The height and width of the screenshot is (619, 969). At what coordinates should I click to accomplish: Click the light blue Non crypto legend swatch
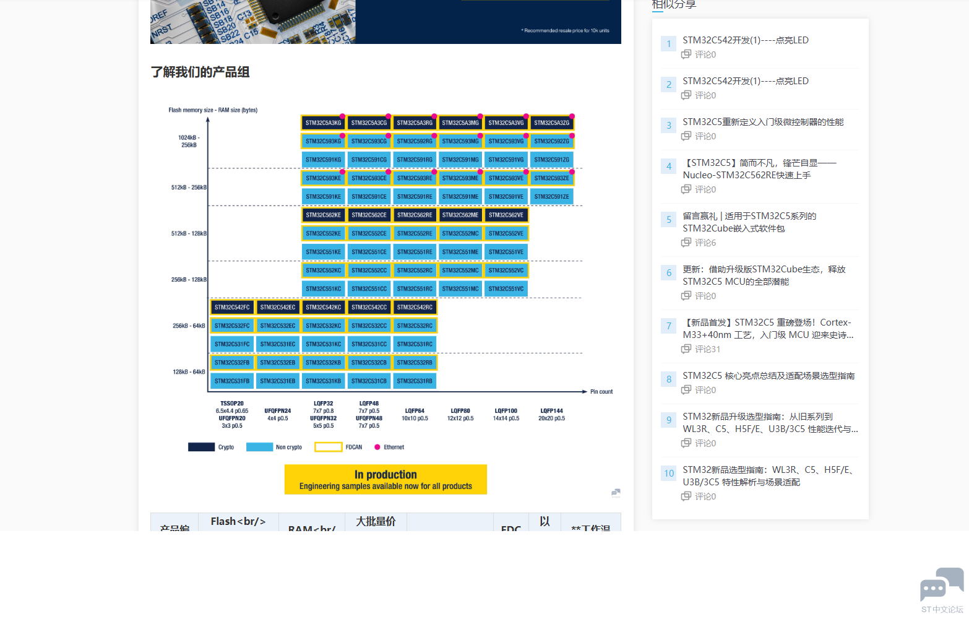pos(259,447)
